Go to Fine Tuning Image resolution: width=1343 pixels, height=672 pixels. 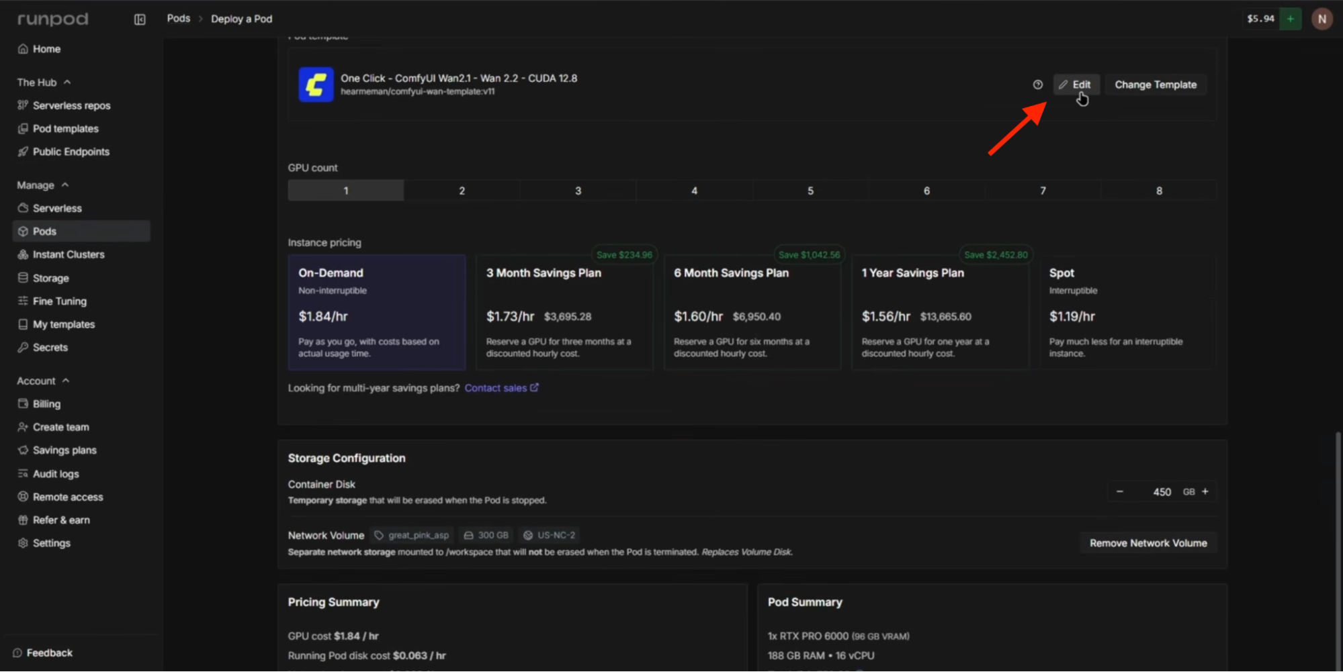52,301
